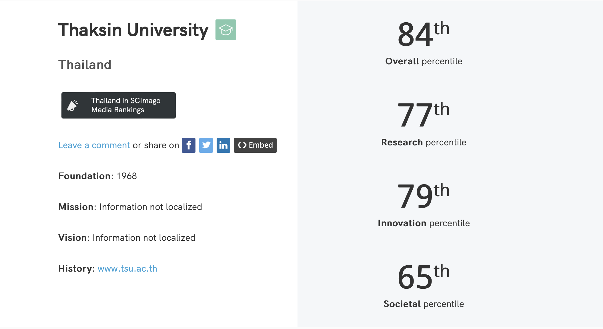Share the page on Twitter
The image size is (603, 329).
[x=206, y=145]
